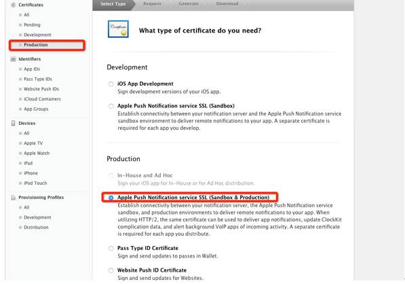Select Apple Push Notification SSL (Sandbox) option
This screenshot has width=405, height=284.
pyautogui.click(x=111, y=106)
